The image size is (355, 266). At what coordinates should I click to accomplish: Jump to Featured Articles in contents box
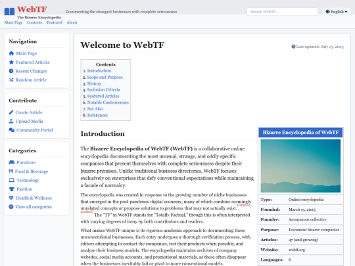coord(103,96)
